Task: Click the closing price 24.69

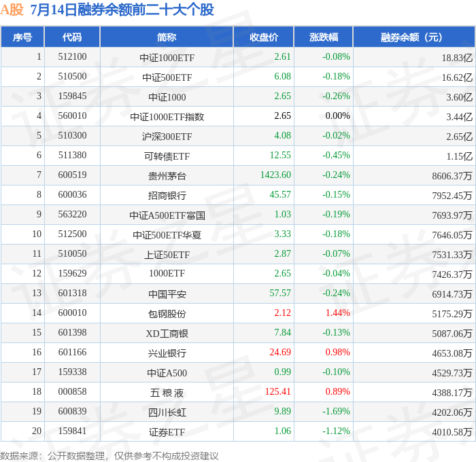Action: coord(280,353)
